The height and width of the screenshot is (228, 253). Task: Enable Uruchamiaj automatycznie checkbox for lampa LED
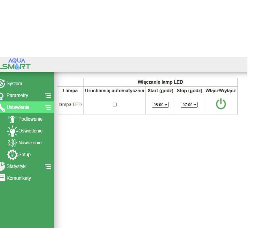click(x=115, y=105)
